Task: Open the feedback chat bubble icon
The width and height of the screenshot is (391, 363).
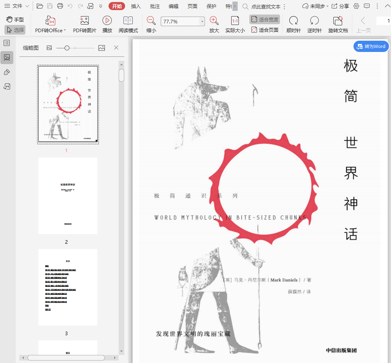Action: click(x=367, y=6)
